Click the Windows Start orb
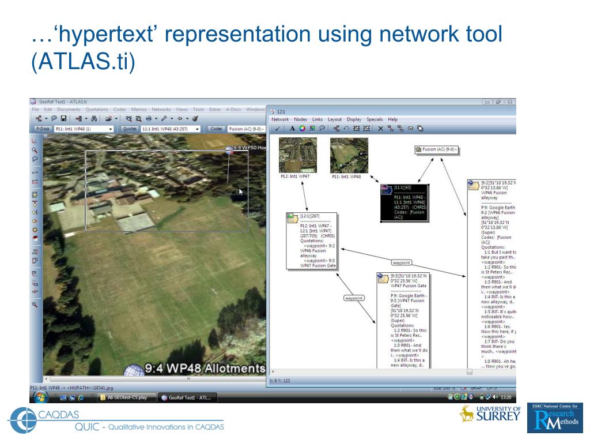 click(40, 397)
